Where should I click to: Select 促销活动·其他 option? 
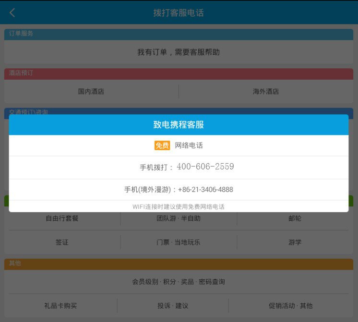(291, 306)
